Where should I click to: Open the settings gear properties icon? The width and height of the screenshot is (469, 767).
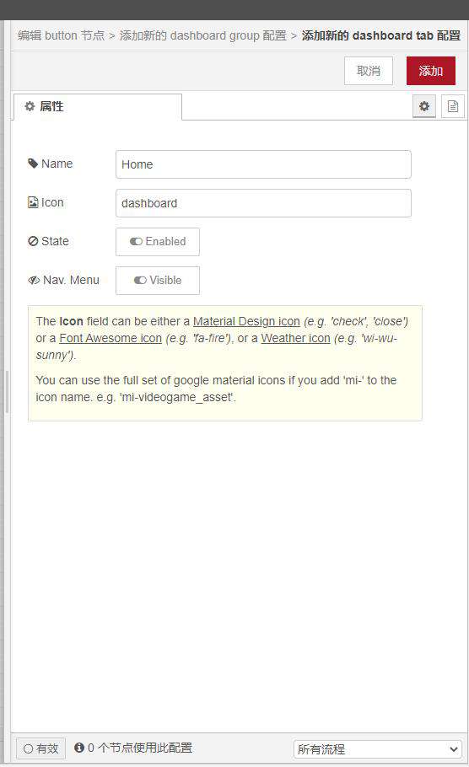pos(424,106)
